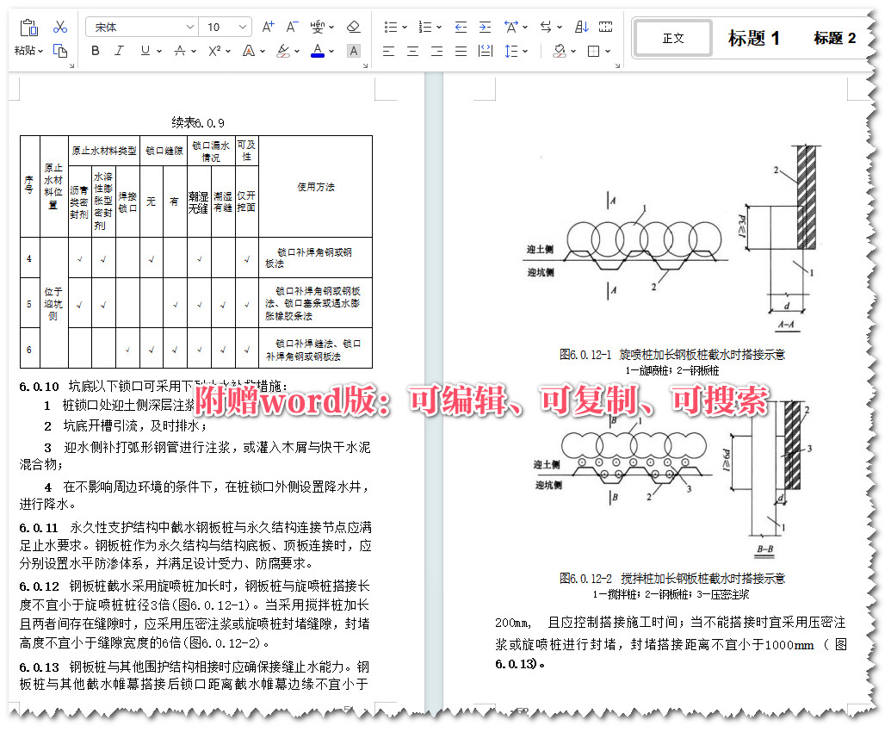Click the Copy icon below the scissors
This screenshot has height=732, width=891.
click(x=60, y=51)
